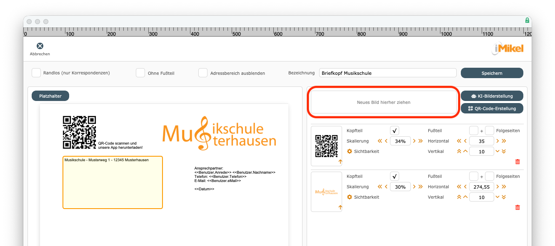Uncheck Kopfteil for the QR code image
The width and height of the screenshot is (555, 246).
click(395, 130)
